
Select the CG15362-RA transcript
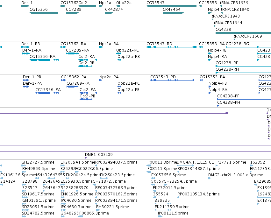63,47
